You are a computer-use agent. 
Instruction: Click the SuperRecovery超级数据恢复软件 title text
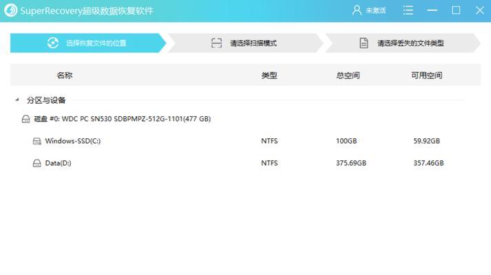pyautogui.click(x=87, y=11)
